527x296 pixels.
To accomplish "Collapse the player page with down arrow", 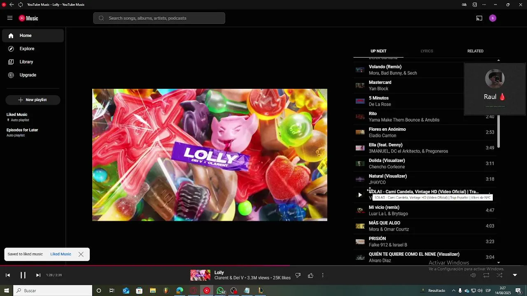I will click(515, 275).
